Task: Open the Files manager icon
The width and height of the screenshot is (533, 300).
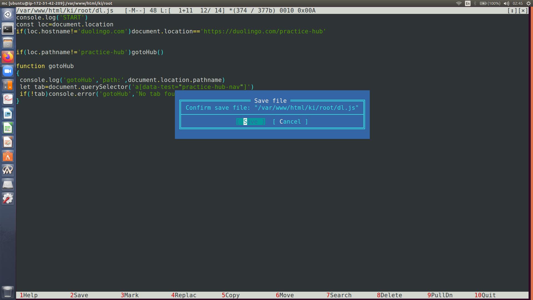Action: [x=8, y=43]
